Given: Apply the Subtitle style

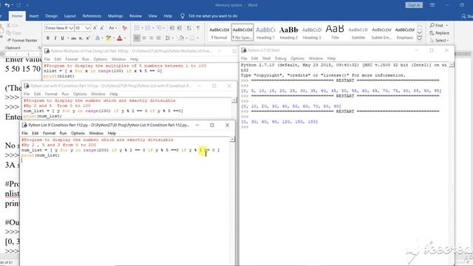Looking at the screenshot, I should [x=358, y=33].
